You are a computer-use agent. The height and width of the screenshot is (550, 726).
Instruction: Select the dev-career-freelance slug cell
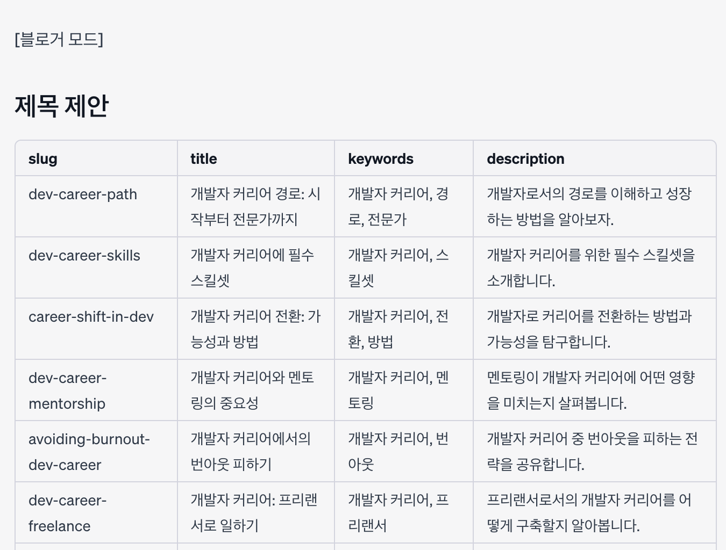point(68,513)
